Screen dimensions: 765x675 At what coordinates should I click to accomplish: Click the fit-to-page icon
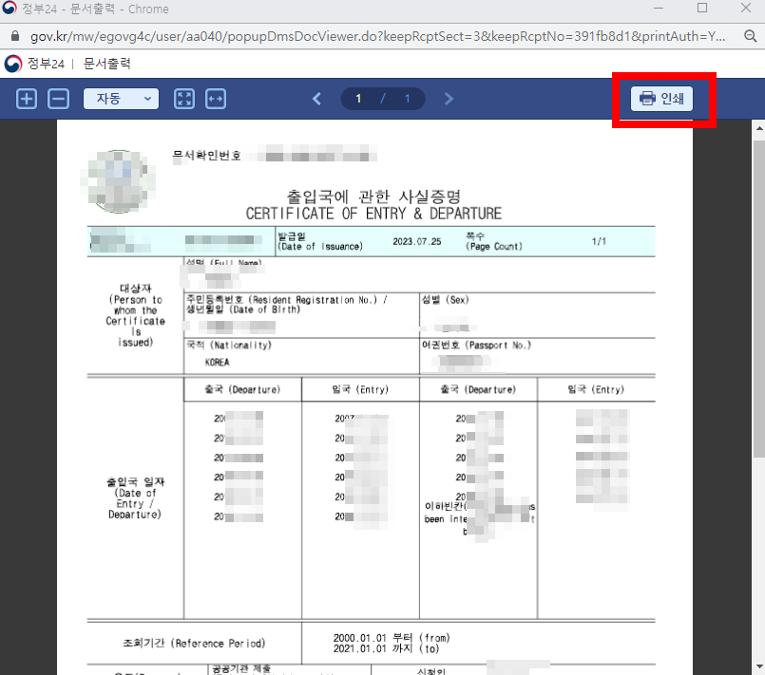(184, 99)
